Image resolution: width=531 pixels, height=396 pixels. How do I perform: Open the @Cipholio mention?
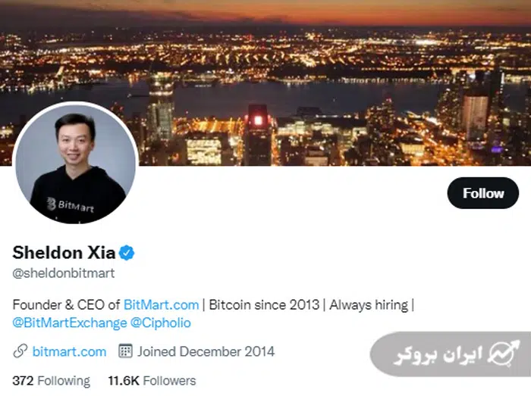[x=161, y=323]
